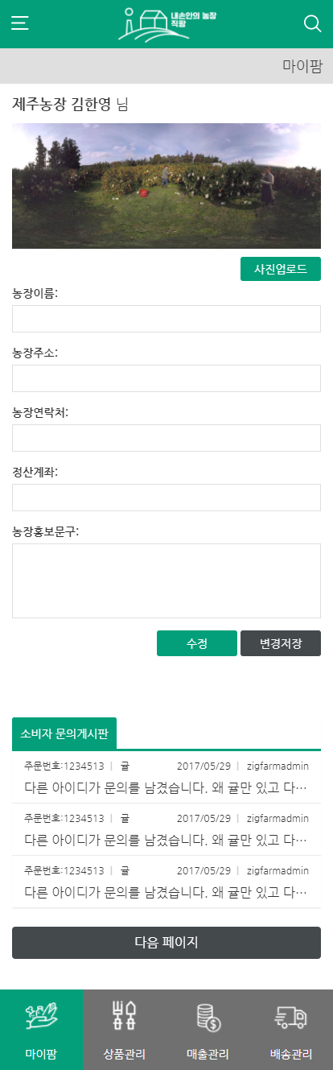Image resolution: width=333 pixels, height=1070 pixels.
Task: Focus the 농장이름 input field
Action: tap(166, 319)
